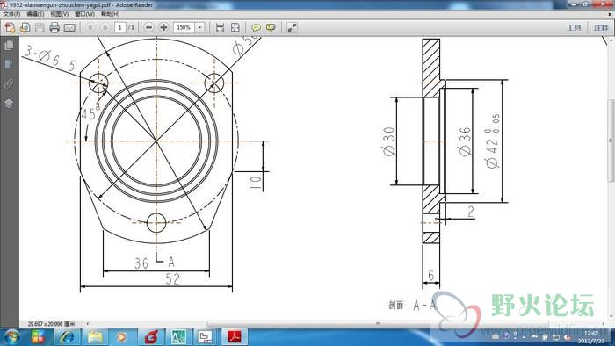Screen dimensions: 615x346
Task: Toggle Read Mode full-window view
Action: pos(292,27)
